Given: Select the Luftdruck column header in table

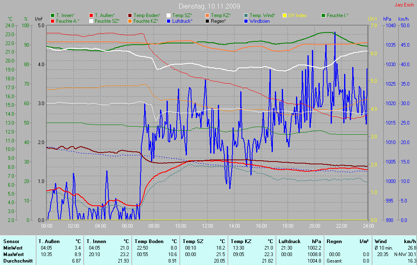Looking at the screenshot, I should (290, 241).
